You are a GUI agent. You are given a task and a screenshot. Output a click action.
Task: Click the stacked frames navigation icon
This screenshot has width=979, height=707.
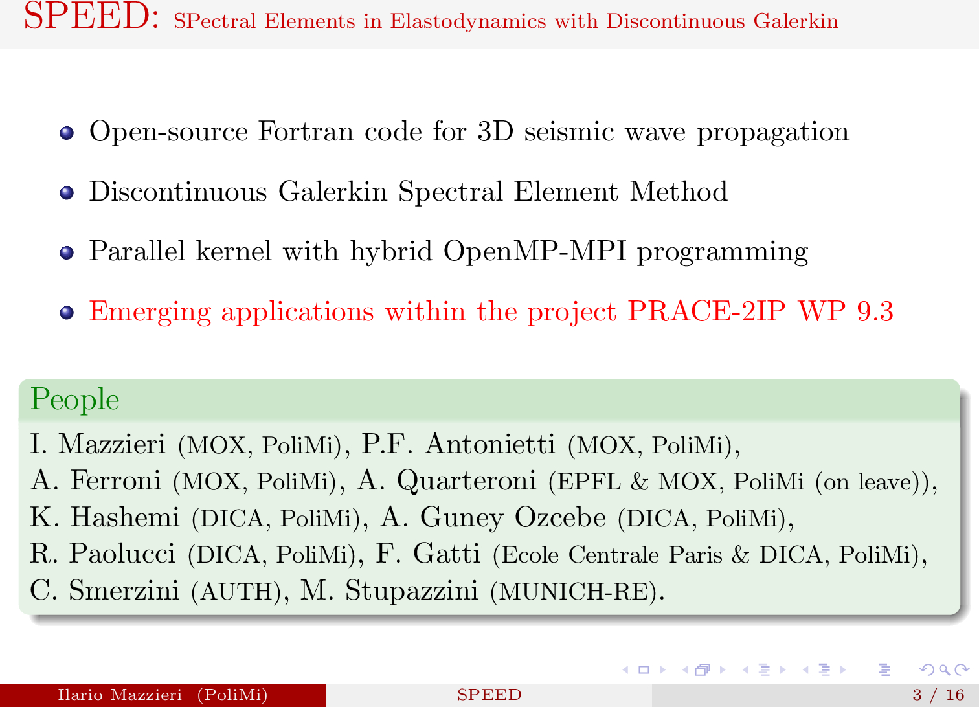coord(703,669)
